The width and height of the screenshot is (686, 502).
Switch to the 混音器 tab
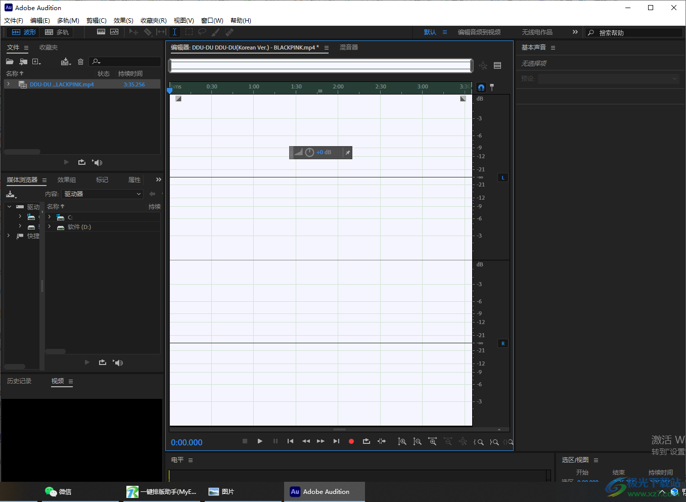(348, 48)
